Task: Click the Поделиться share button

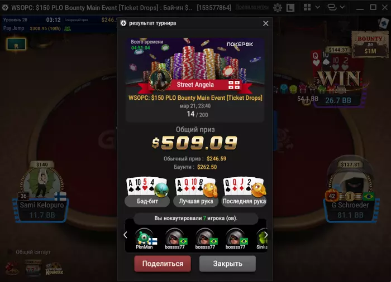Action: click(x=163, y=264)
